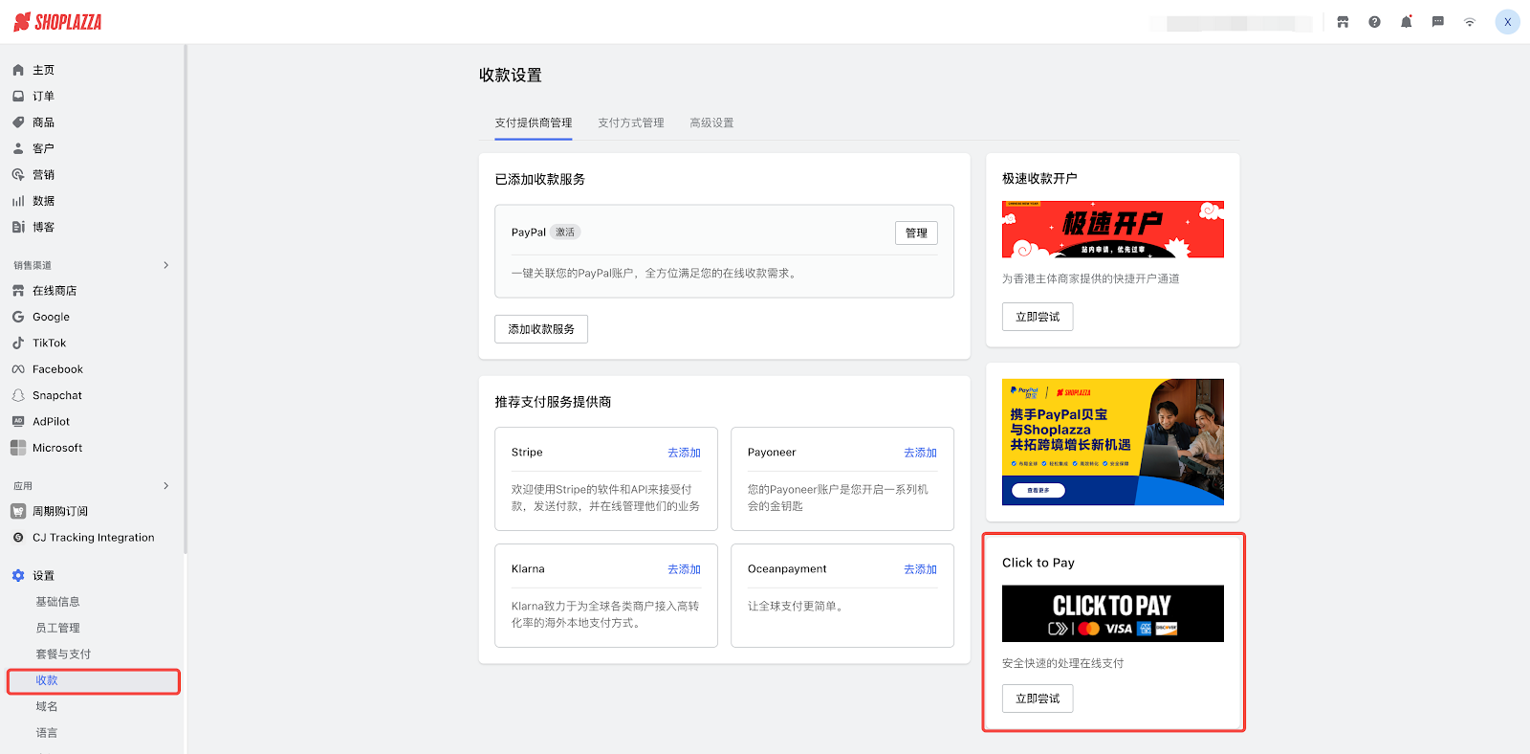Click the orders icon next to 订单
Image resolution: width=1530 pixels, height=754 pixels.
click(18, 96)
